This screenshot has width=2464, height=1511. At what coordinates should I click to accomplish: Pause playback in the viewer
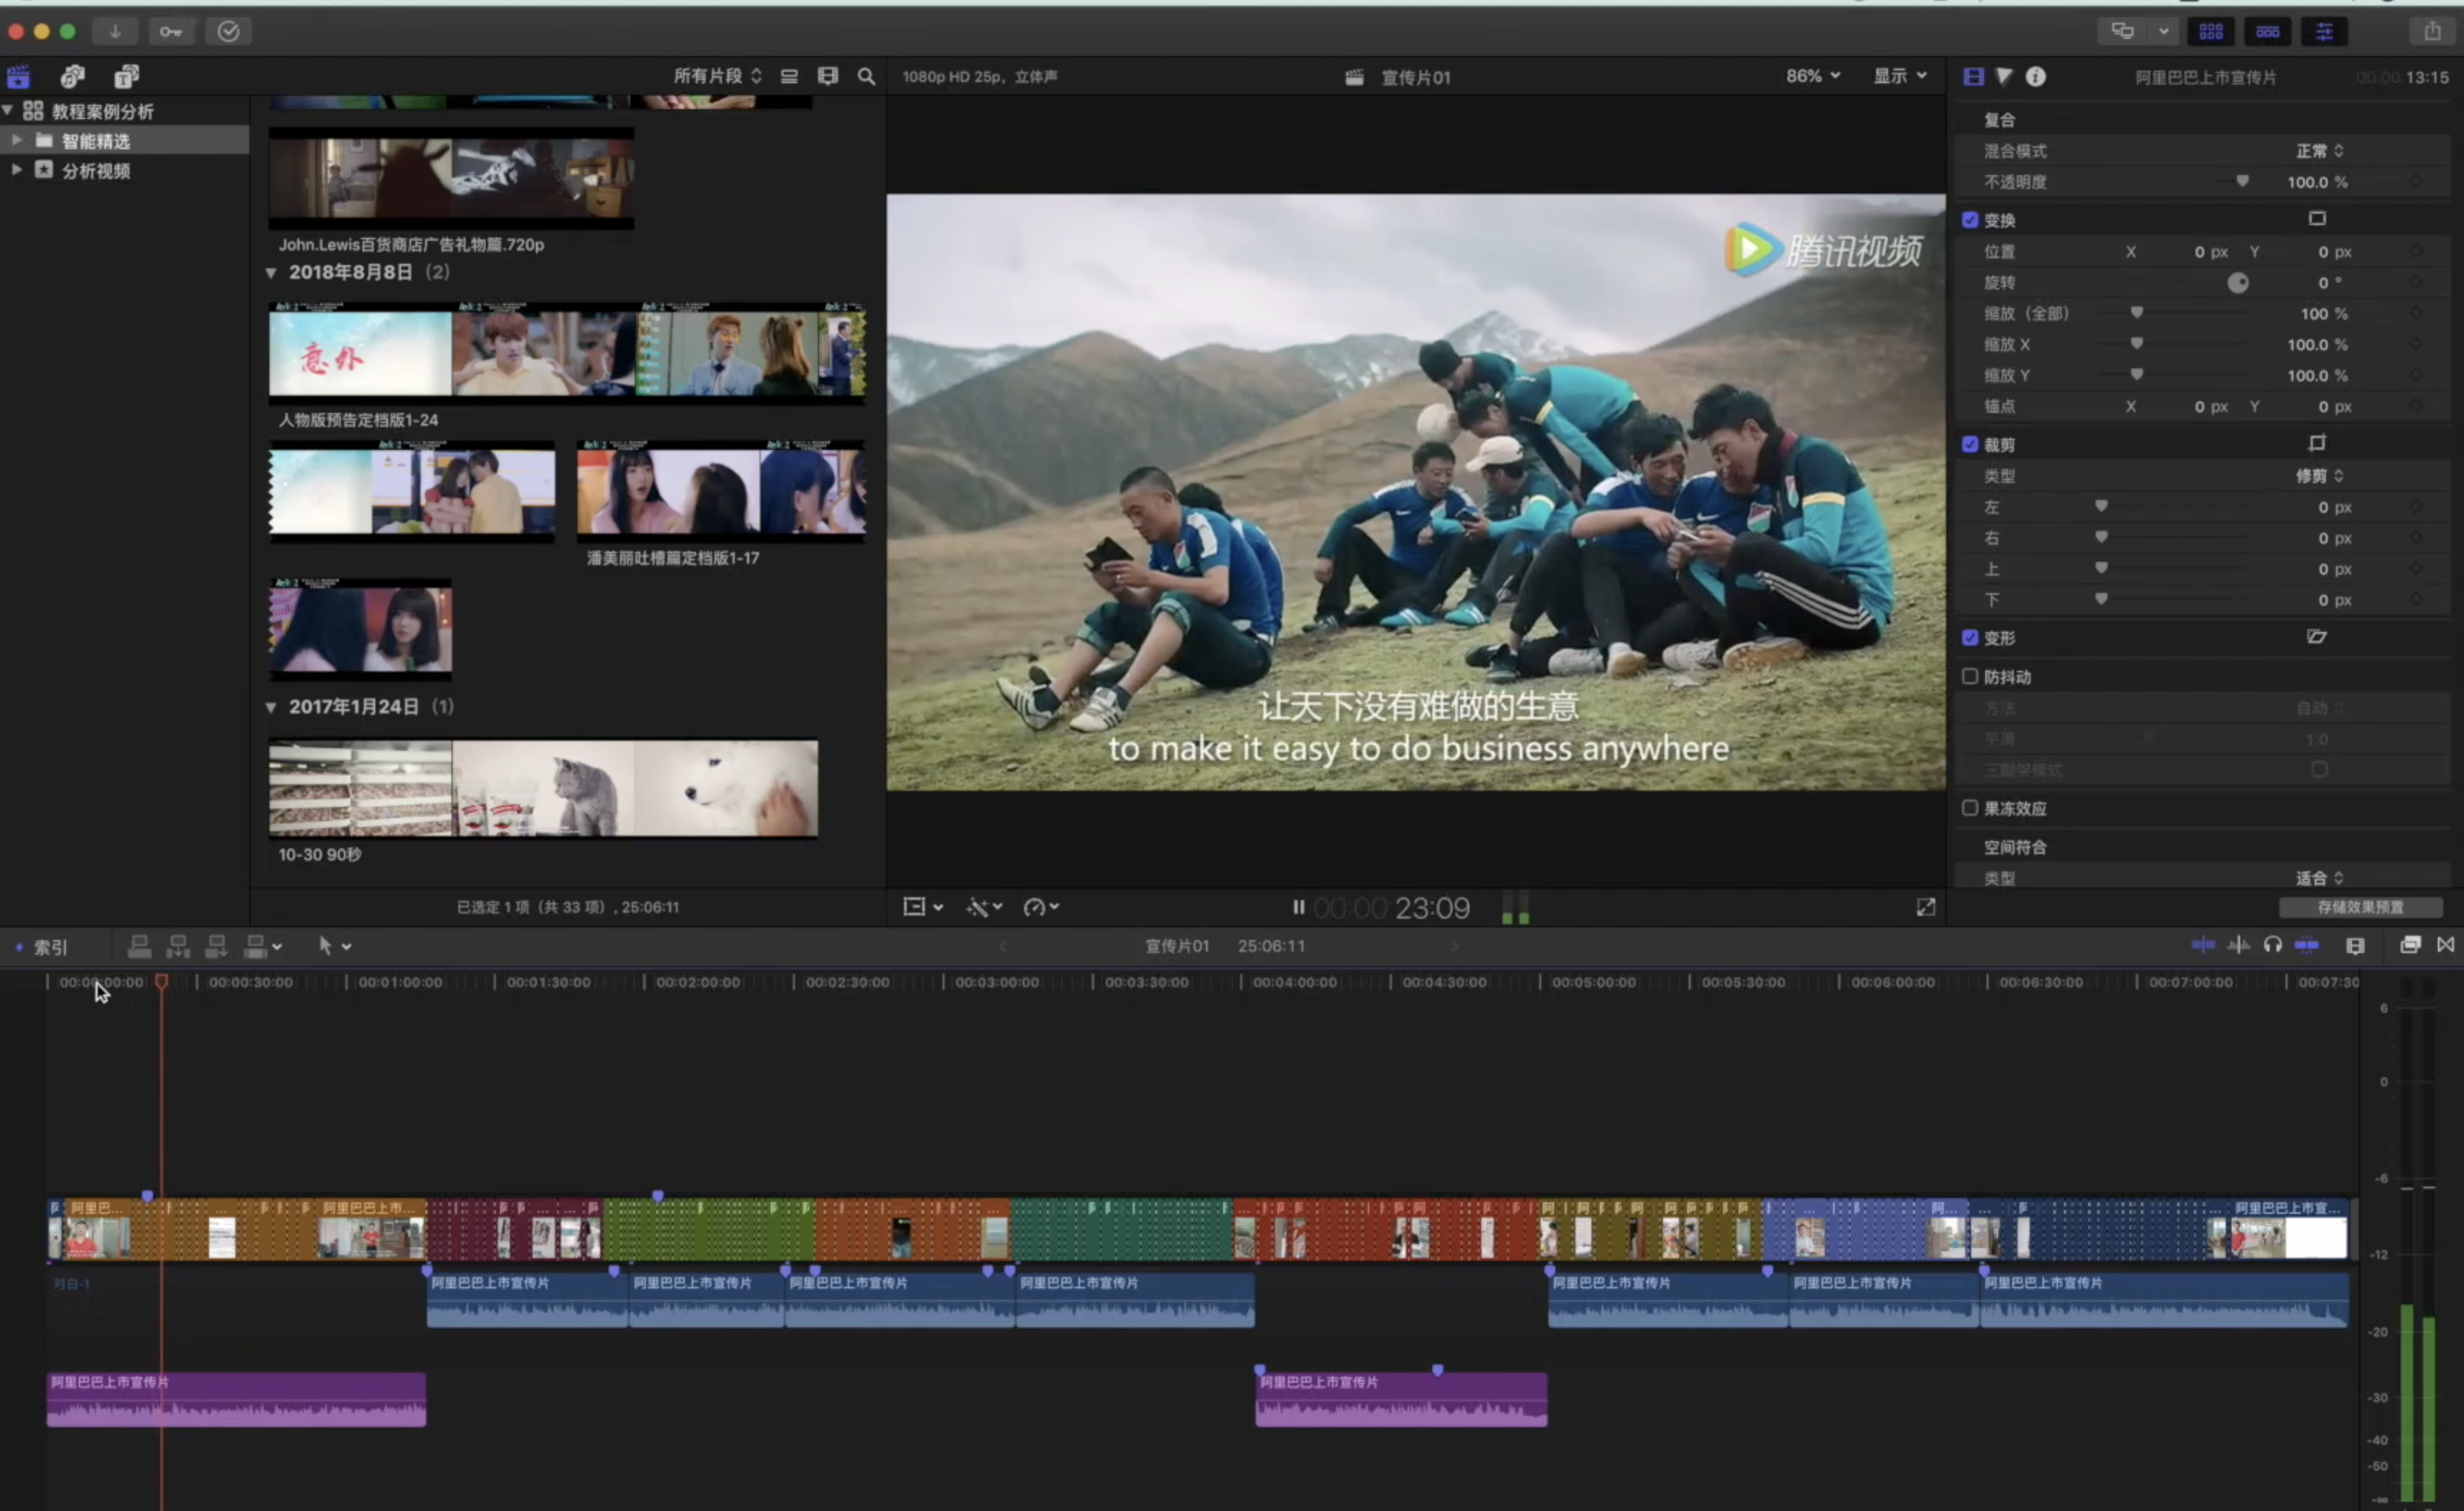click(1298, 907)
